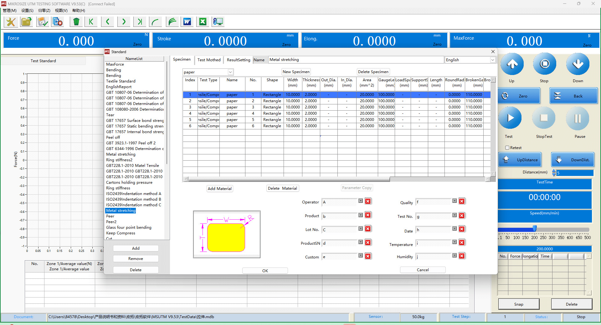Expand the paper material dropdown

point(230,72)
